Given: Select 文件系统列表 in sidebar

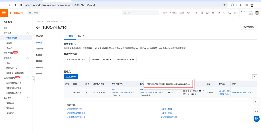Looking at the screenshot, I should (x=12, y=38).
